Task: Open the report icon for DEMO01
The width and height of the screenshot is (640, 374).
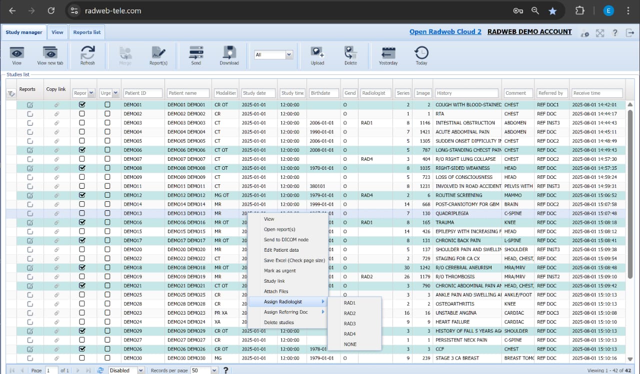Action: pyautogui.click(x=30, y=105)
